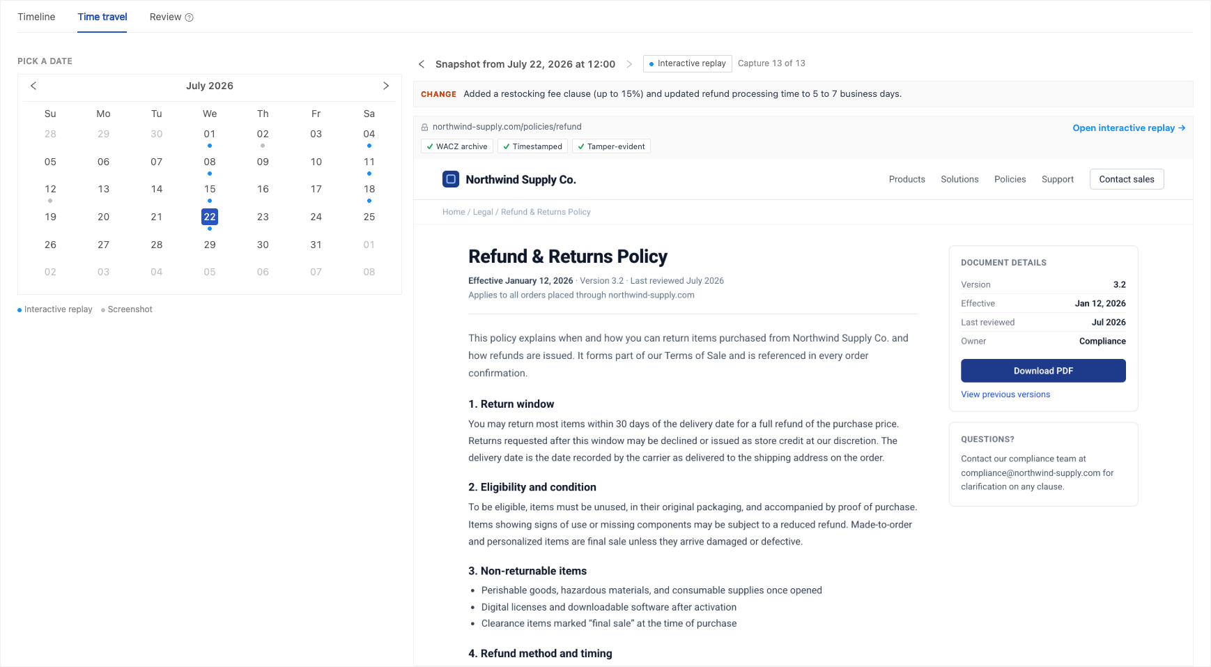Image resolution: width=1211 pixels, height=667 pixels.
Task: Click the Effective Jan 12, 2026 value
Action: click(1100, 303)
